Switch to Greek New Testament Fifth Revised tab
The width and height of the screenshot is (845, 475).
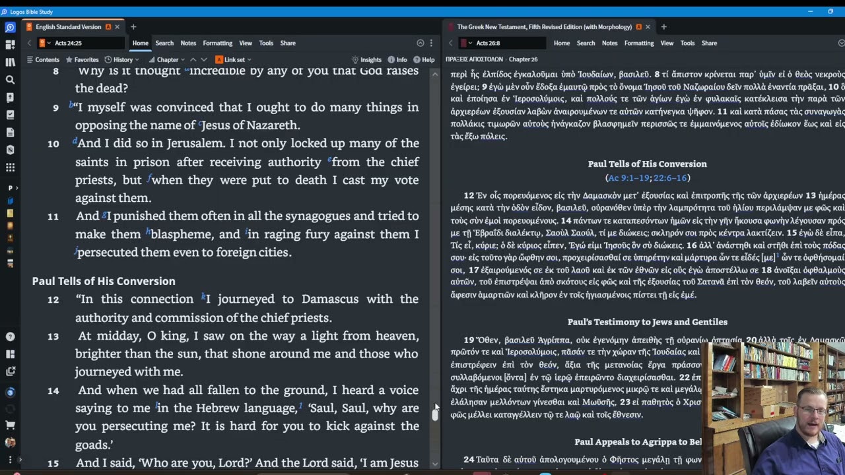coord(544,27)
